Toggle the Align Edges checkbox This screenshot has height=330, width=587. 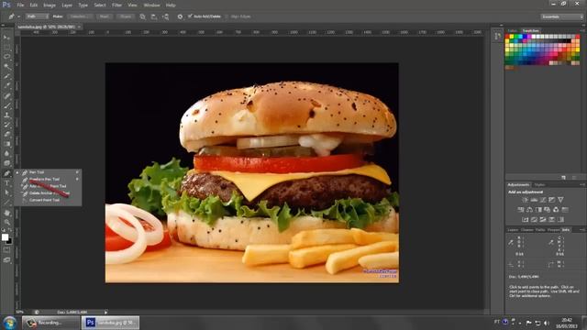click(227, 16)
